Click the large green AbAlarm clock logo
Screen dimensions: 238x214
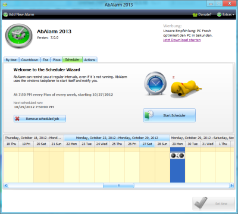click(x=19, y=35)
